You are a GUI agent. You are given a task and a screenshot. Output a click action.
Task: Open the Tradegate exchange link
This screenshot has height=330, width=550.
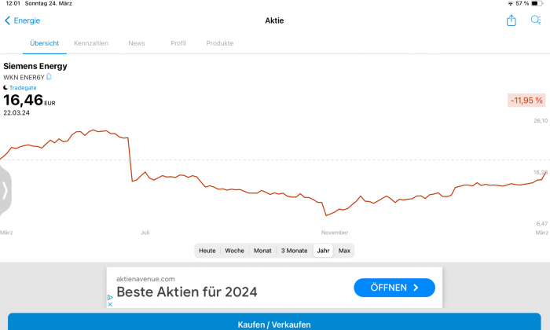click(23, 88)
